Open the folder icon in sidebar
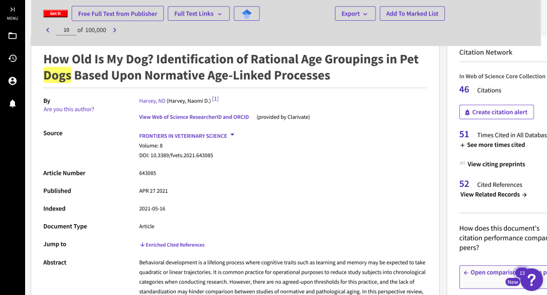This screenshot has height=295, width=547. [x=13, y=36]
